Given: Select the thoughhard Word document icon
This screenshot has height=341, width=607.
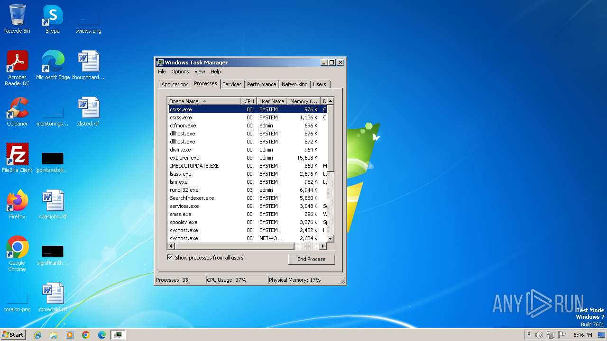Looking at the screenshot, I should [88, 65].
